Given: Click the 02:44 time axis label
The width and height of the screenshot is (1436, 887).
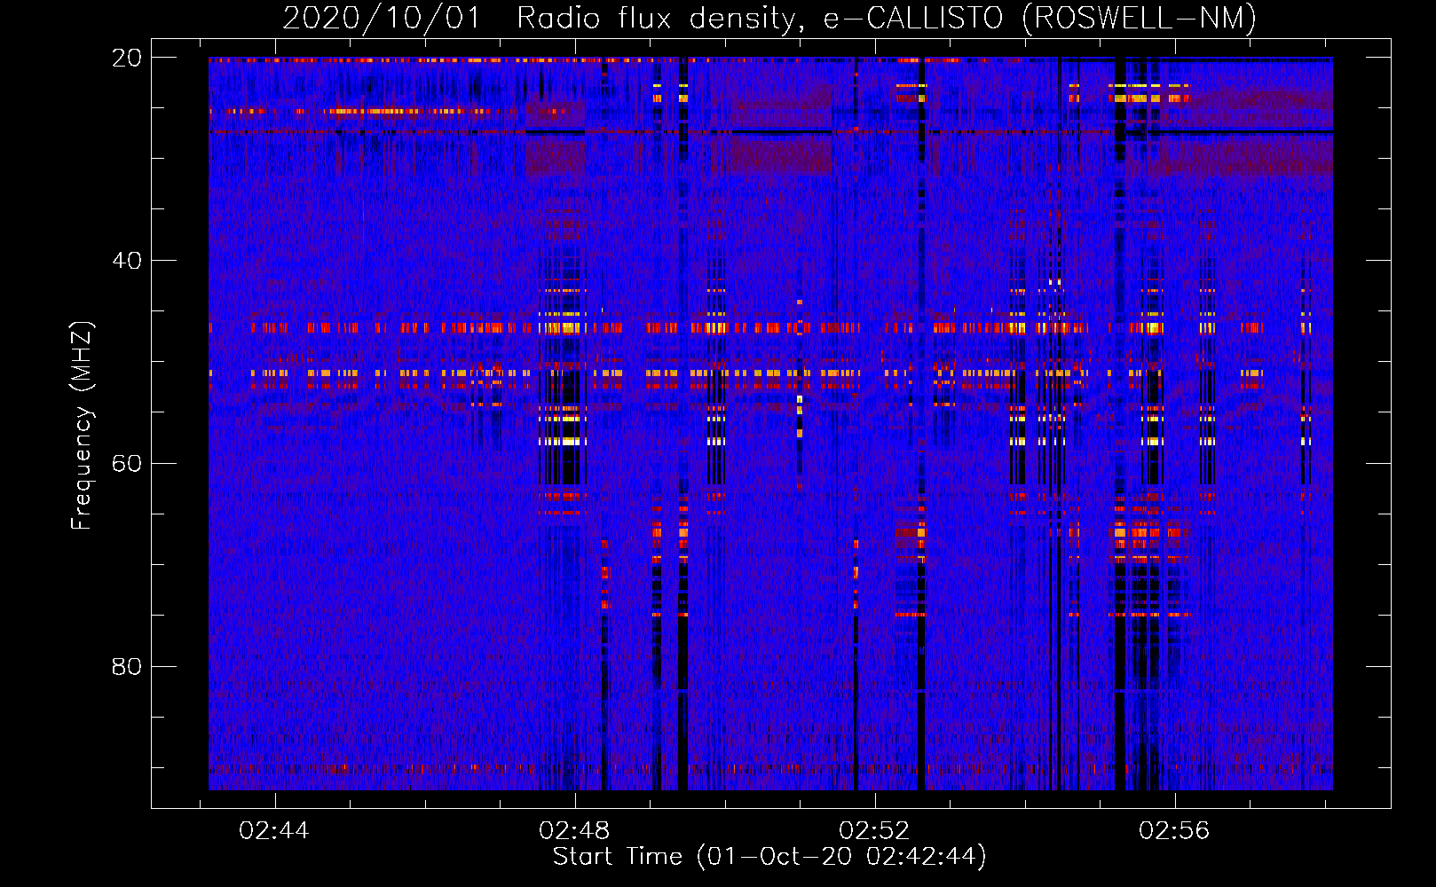Looking at the screenshot, I should coord(274,830).
